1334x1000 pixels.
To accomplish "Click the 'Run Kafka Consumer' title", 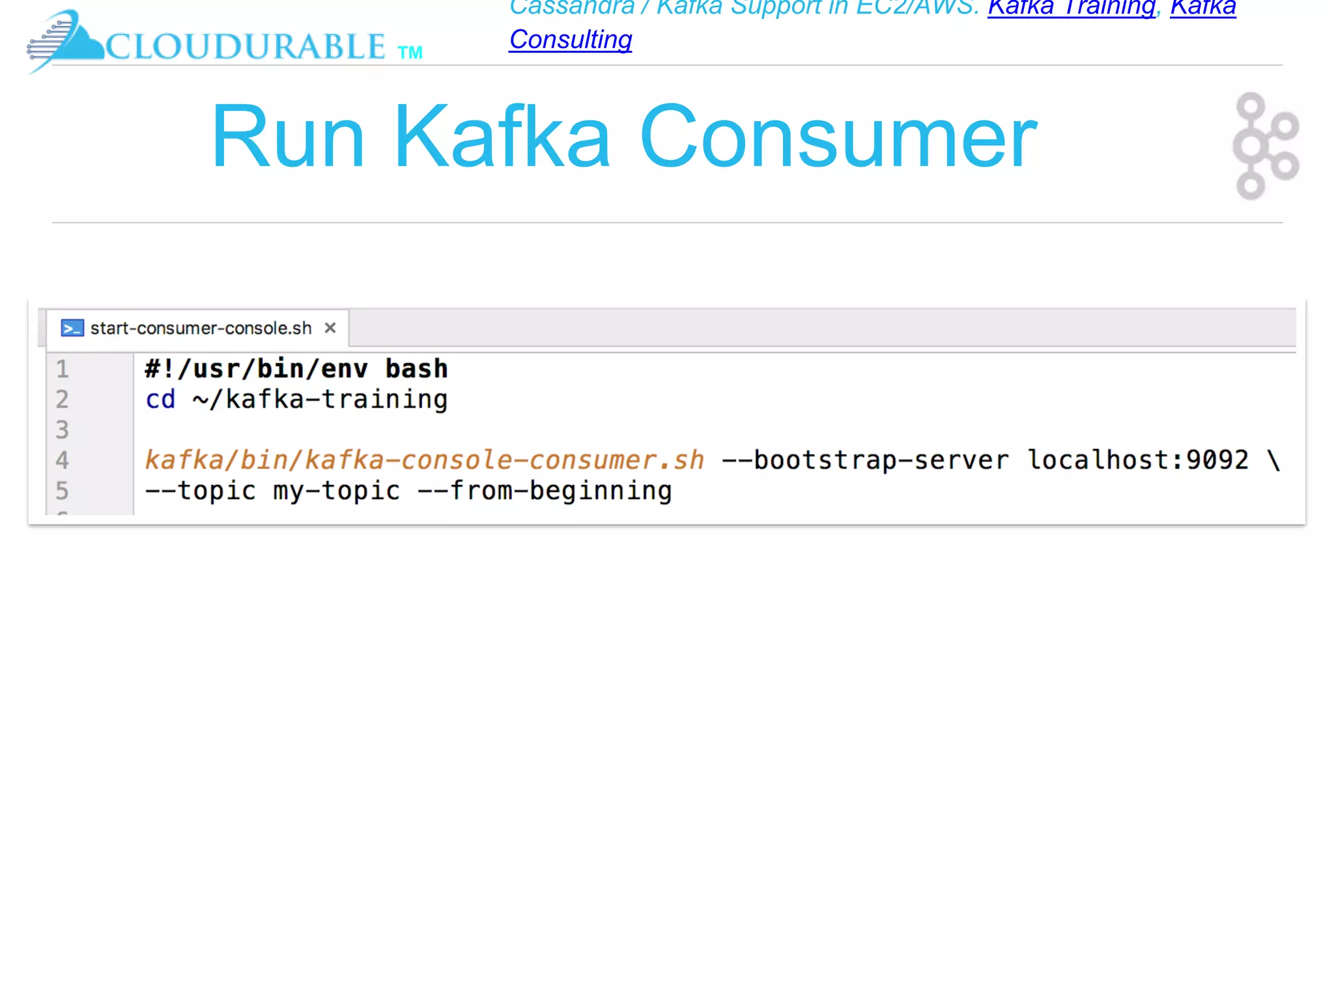I will click(x=624, y=137).
